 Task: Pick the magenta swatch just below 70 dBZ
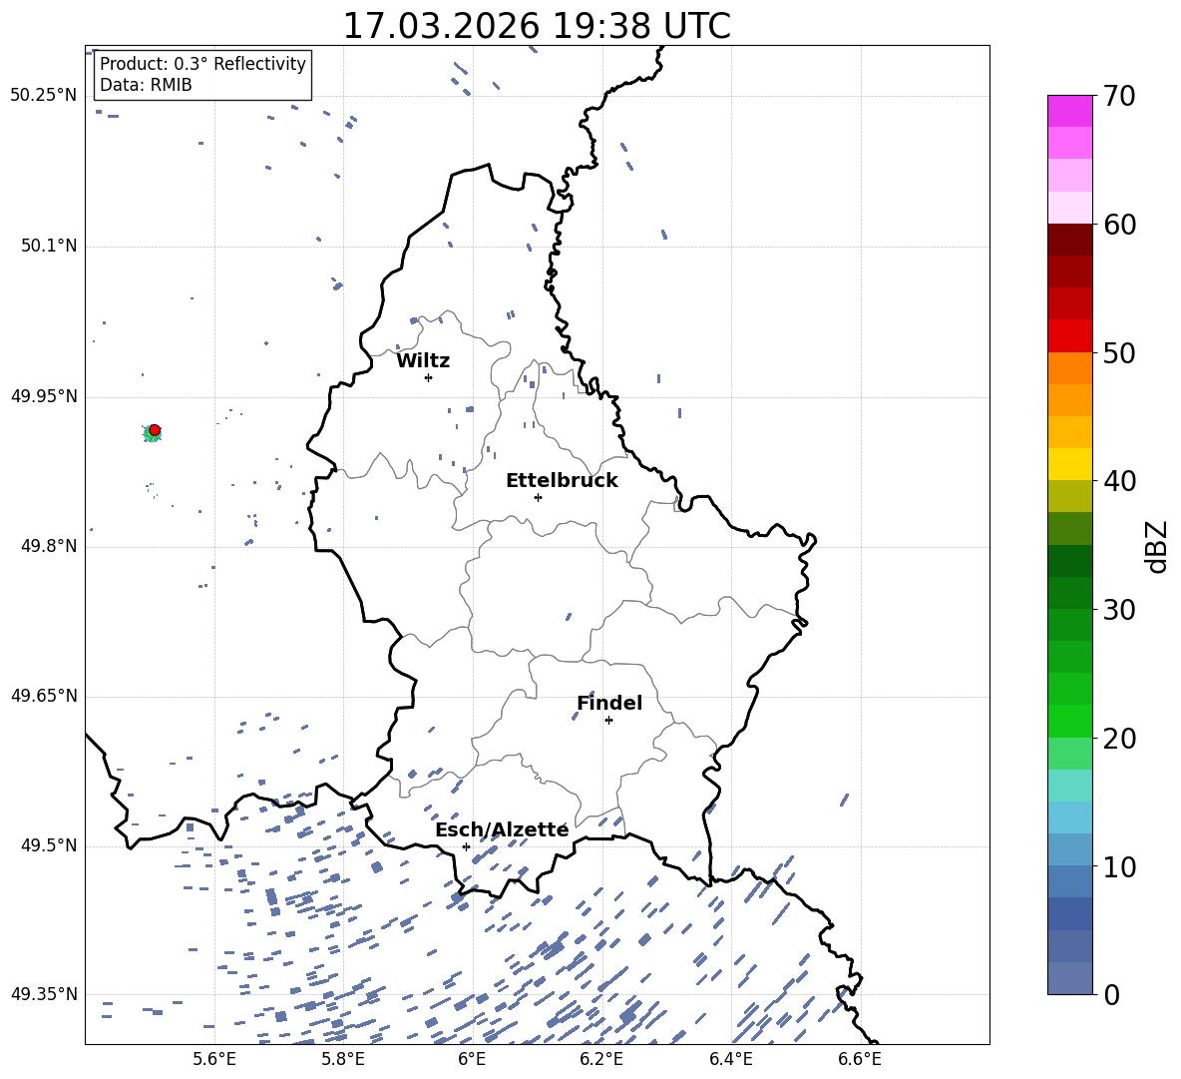pyautogui.click(x=1070, y=112)
